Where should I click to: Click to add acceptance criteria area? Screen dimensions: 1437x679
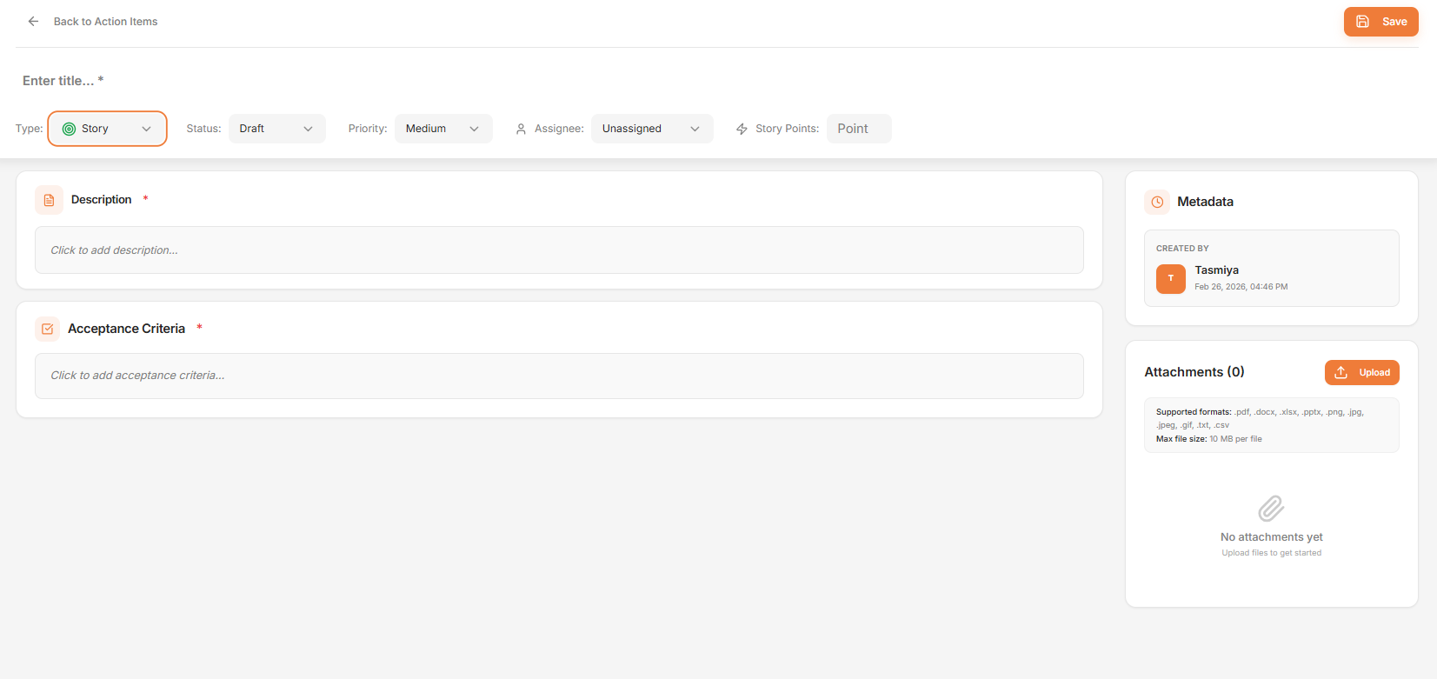pos(559,376)
